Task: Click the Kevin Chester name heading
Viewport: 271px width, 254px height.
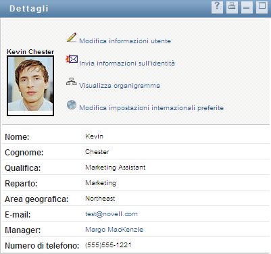Action: [x=30, y=52]
